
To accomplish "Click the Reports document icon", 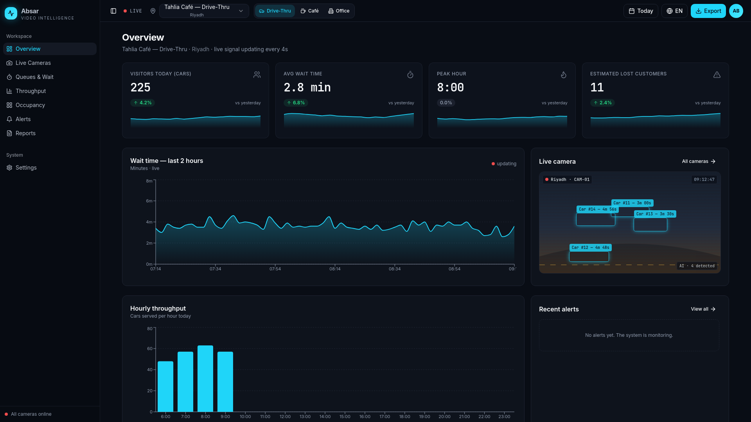I will coord(9,133).
